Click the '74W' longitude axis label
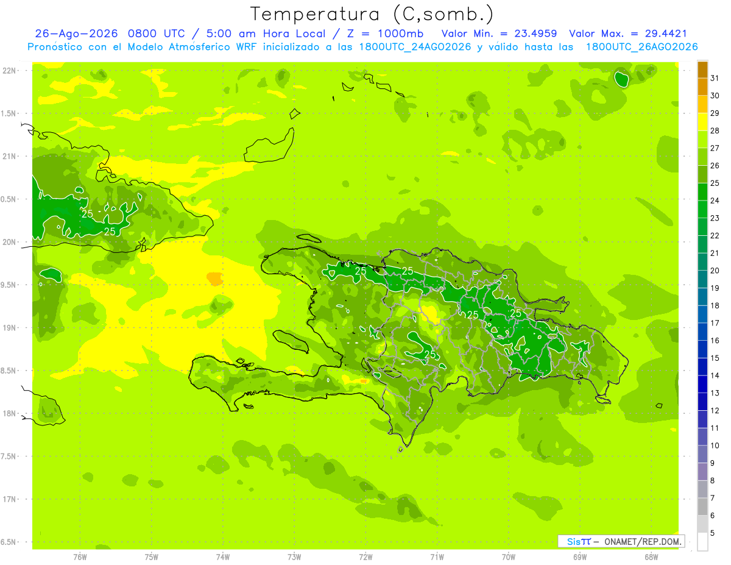Viewport: 731px width, 565px height. point(223,556)
